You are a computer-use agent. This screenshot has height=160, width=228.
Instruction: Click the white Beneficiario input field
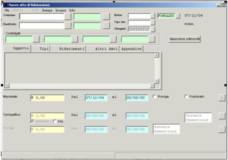[x=42, y=26]
